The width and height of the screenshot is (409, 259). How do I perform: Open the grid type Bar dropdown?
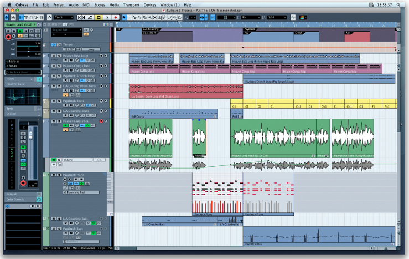pyautogui.click(x=251, y=18)
